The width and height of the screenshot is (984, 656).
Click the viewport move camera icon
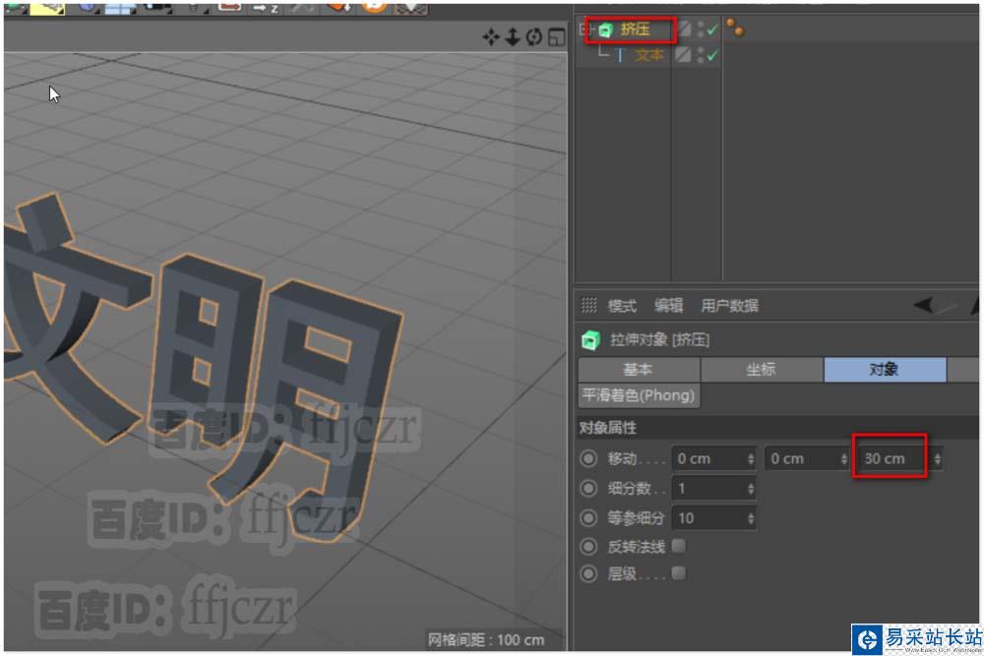coord(491,37)
